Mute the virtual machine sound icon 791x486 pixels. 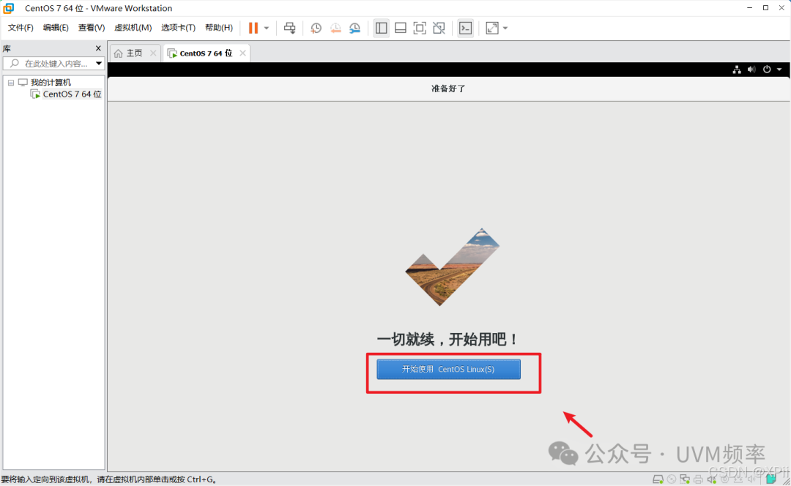click(x=751, y=69)
